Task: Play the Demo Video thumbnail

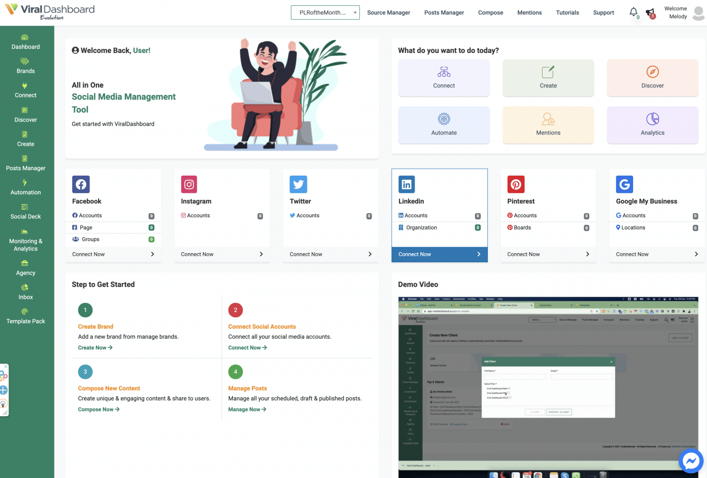Action: (x=548, y=387)
